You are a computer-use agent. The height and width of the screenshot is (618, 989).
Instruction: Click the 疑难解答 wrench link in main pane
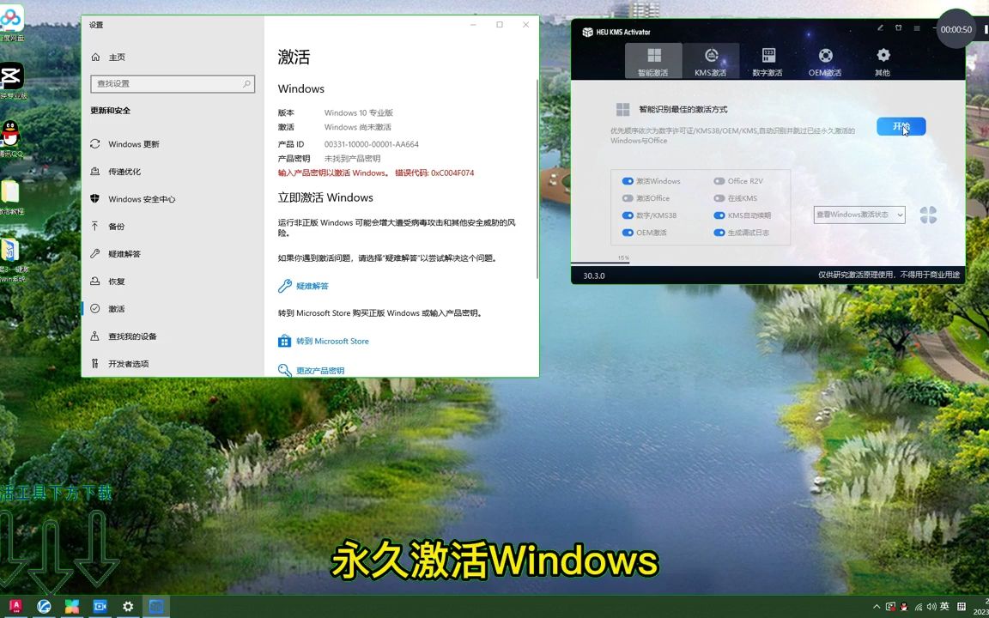point(312,286)
